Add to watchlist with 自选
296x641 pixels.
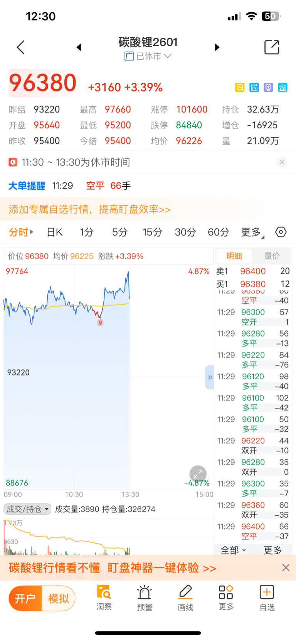pyautogui.click(x=267, y=597)
